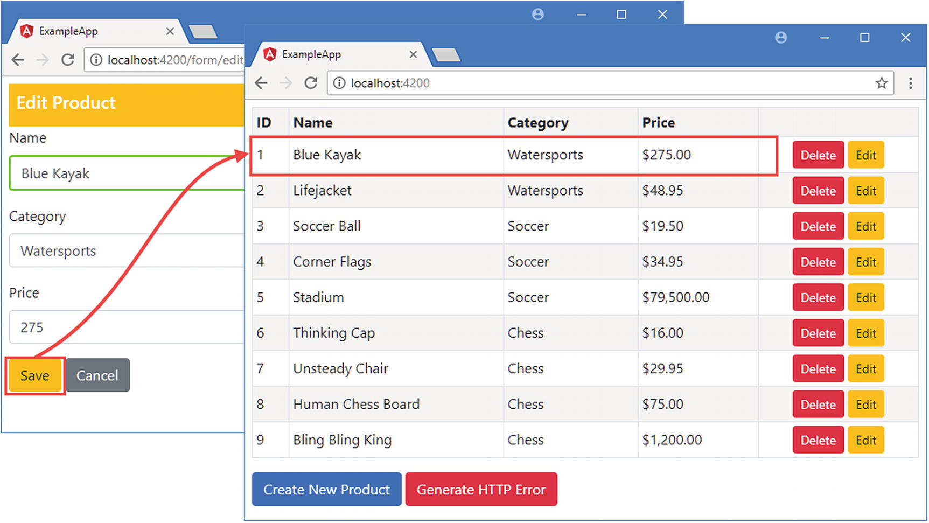
Task: Delete the Blue Kayak product
Action: point(818,155)
